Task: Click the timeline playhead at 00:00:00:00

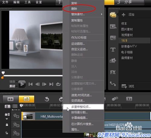Action: [x=21, y=106]
